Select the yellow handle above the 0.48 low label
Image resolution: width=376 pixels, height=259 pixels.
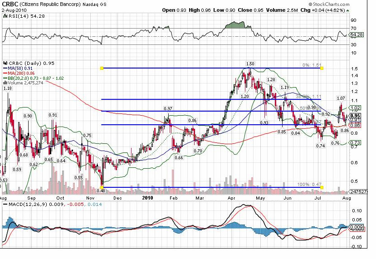coord(102,187)
